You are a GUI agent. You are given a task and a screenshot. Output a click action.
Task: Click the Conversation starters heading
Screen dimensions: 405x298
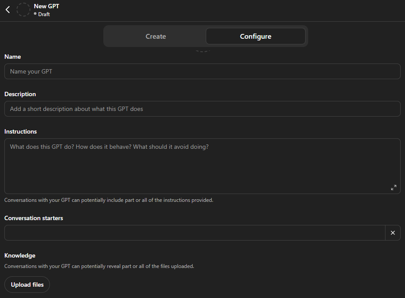click(x=33, y=218)
